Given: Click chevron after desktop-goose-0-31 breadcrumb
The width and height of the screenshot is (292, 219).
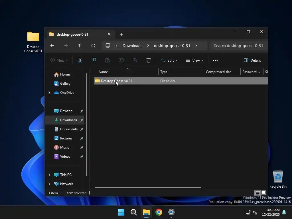Looking at the screenshot, I should (x=196, y=46).
